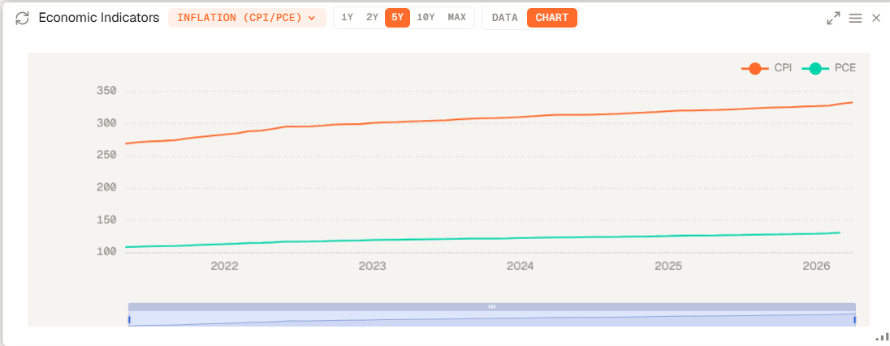Viewport: 890px width, 346px height.
Task: Switch to the CHART view
Action: click(551, 18)
